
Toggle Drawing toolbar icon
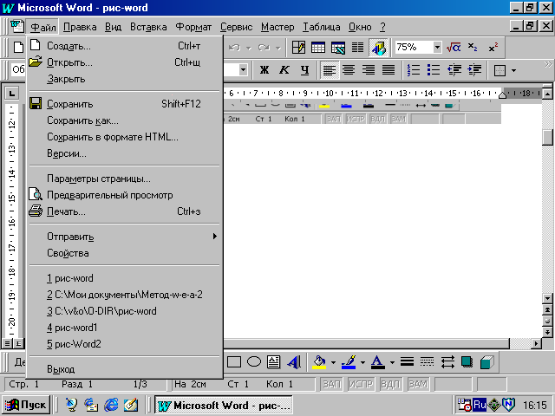tap(378, 48)
